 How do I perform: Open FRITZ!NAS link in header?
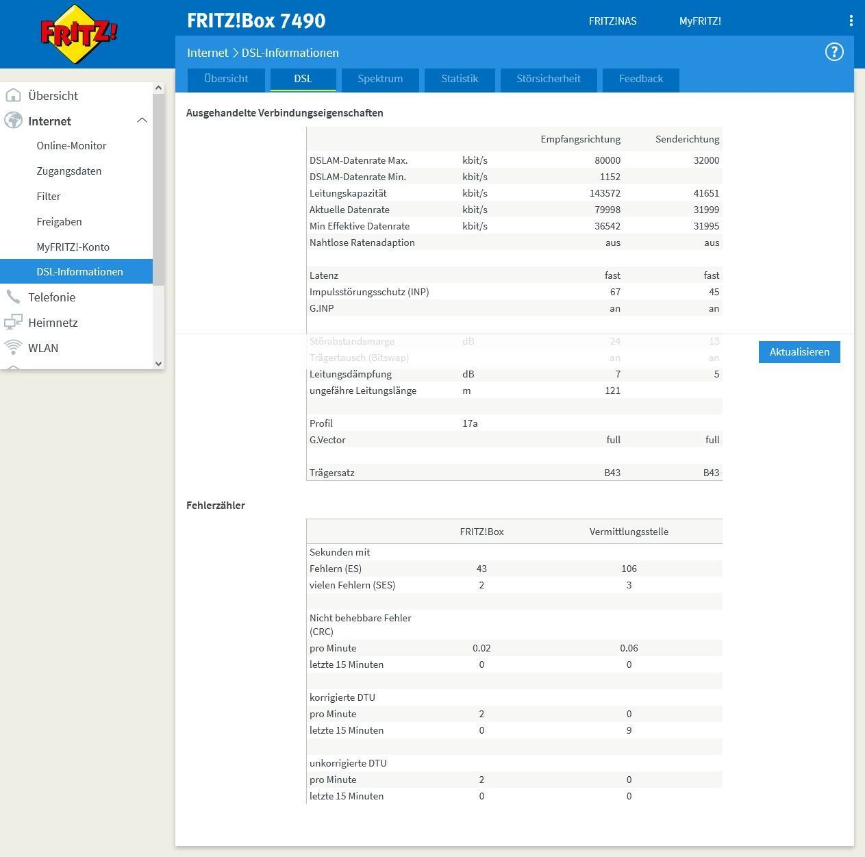[x=612, y=21]
